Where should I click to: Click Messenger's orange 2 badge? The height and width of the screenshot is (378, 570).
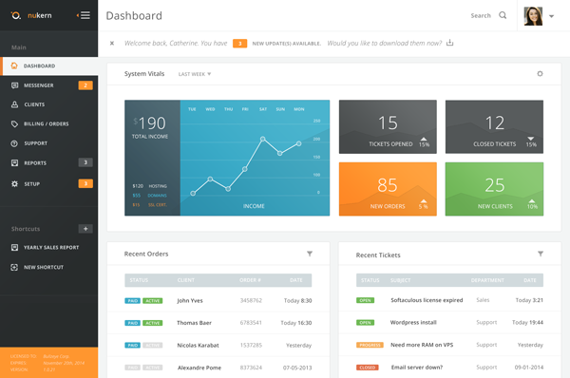(x=85, y=85)
